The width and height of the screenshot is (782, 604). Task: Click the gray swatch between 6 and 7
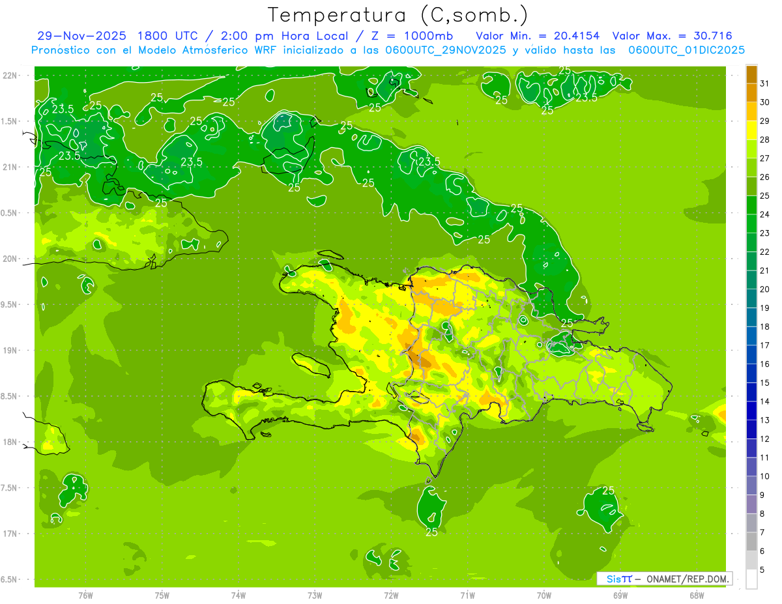751,542
